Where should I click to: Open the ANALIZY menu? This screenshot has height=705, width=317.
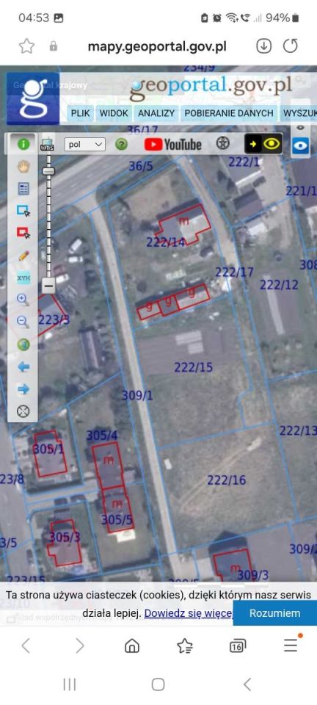[x=156, y=113]
